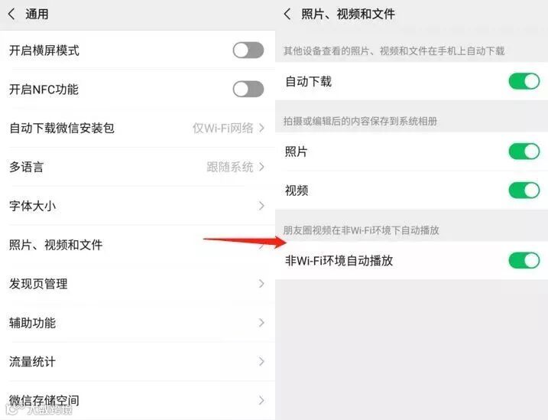The height and width of the screenshot is (420, 548).
Task: Click the 通用 page title
Action: pyautogui.click(x=37, y=15)
